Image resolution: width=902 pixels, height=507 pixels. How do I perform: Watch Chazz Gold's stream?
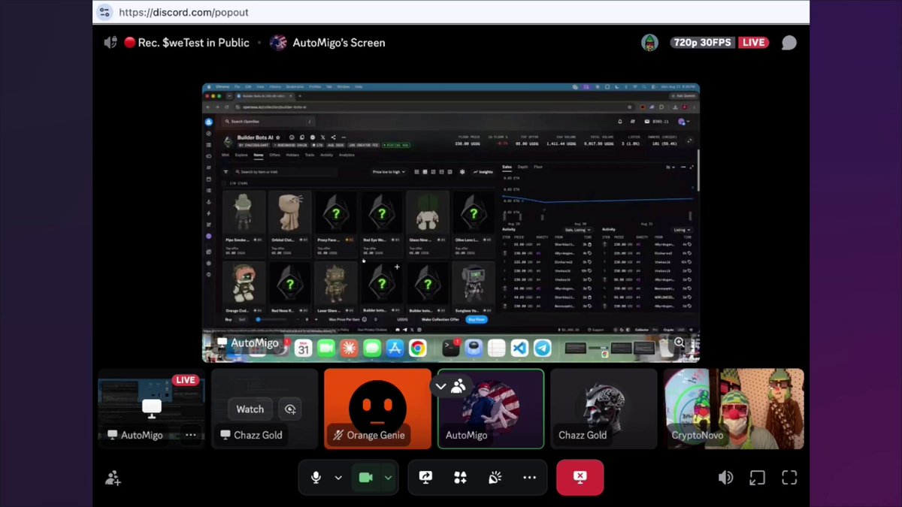[x=250, y=409]
